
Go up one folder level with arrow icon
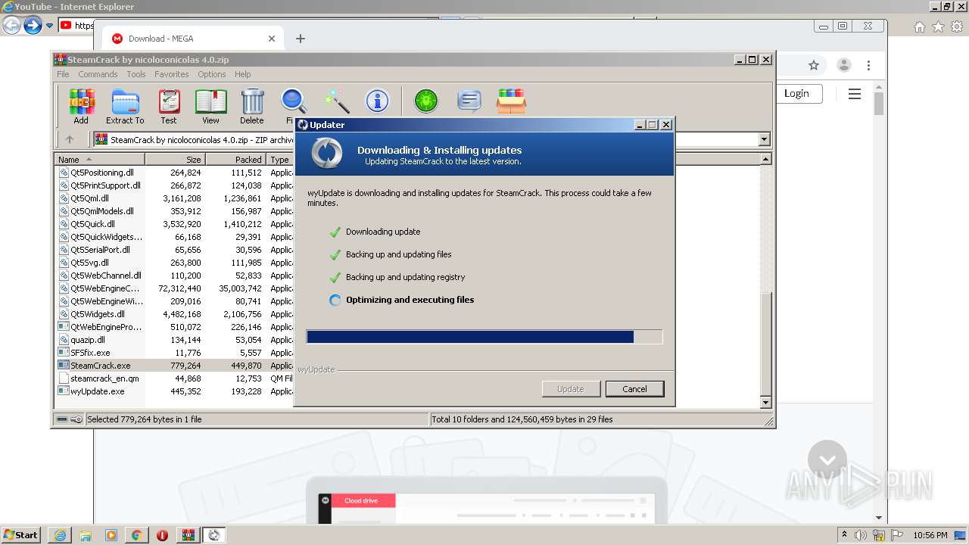click(70, 139)
